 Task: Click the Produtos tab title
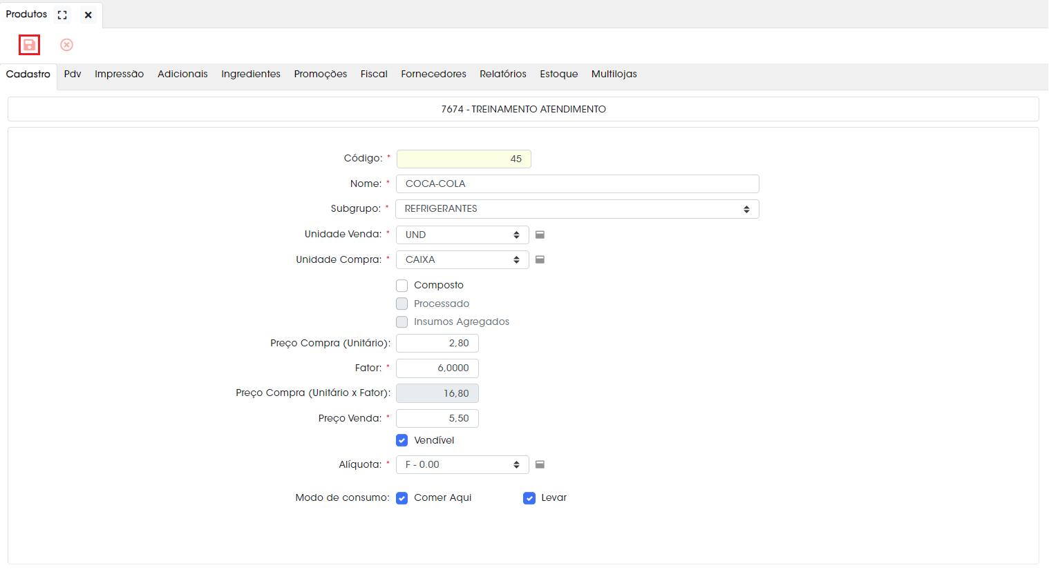coord(27,14)
